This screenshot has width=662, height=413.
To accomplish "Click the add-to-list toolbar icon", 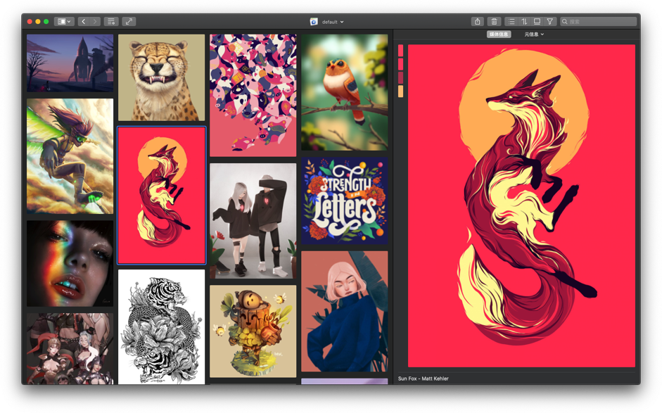I will pos(111,22).
